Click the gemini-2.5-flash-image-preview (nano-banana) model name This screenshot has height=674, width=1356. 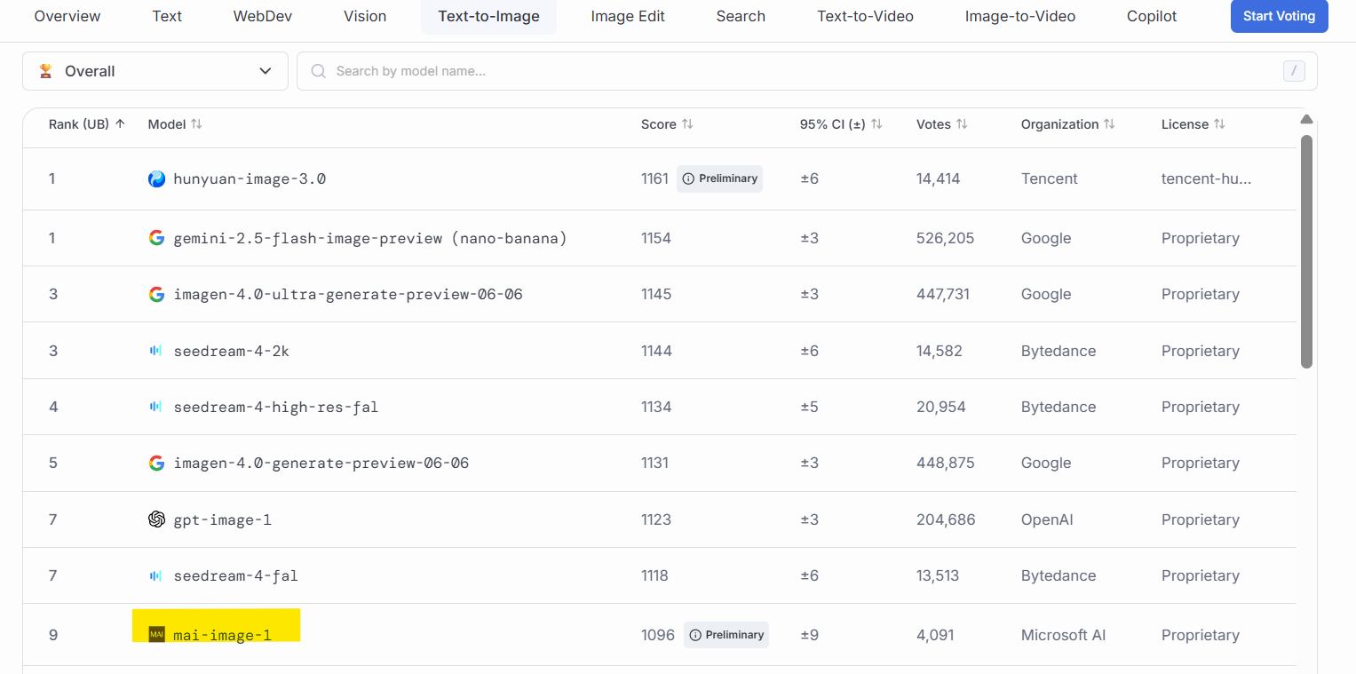[370, 238]
